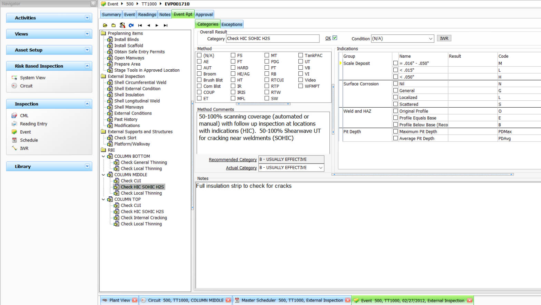541x305 pixels.
Task: Click in the Notes text area
Action: point(366,235)
